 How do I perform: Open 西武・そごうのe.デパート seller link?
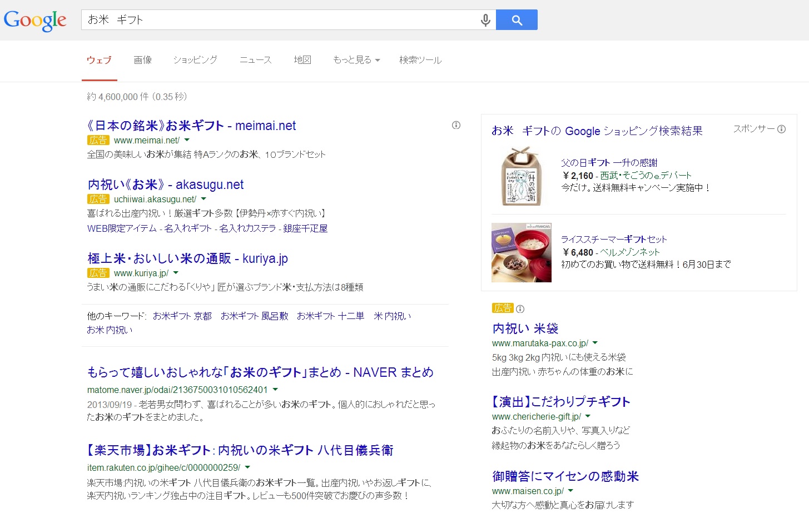coord(646,176)
